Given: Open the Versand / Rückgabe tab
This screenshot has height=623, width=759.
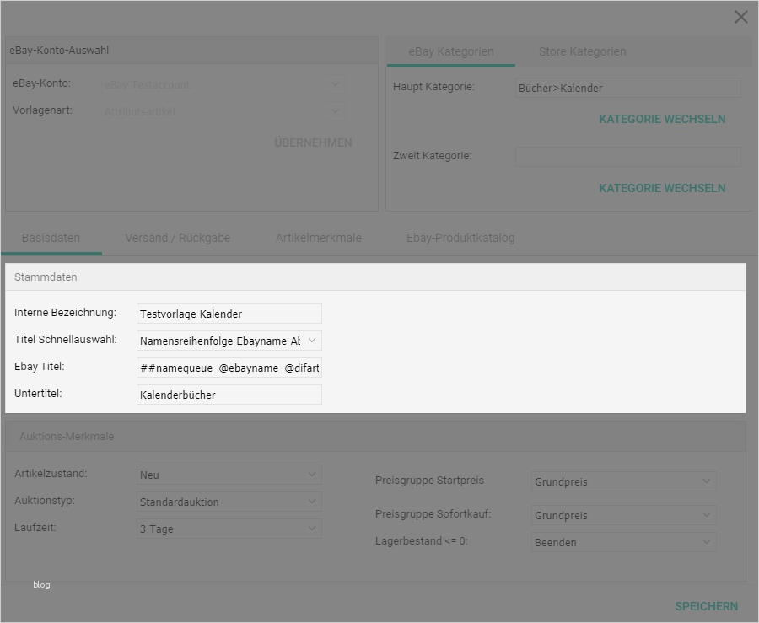Looking at the screenshot, I should (178, 238).
